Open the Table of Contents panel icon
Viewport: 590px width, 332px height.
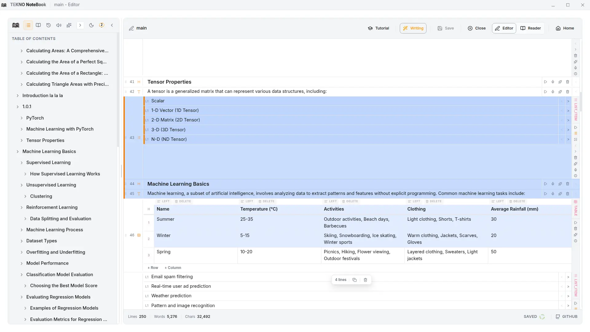(x=28, y=25)
